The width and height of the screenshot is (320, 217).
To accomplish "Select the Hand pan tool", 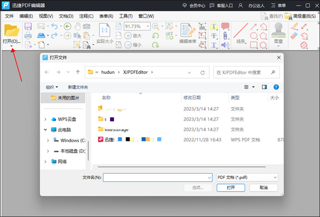I will pos(77,26).
